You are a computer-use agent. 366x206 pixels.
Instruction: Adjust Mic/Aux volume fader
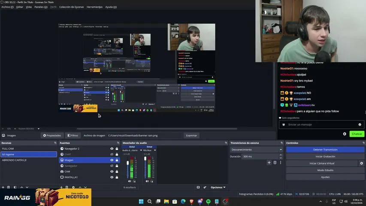pos(145,159)
